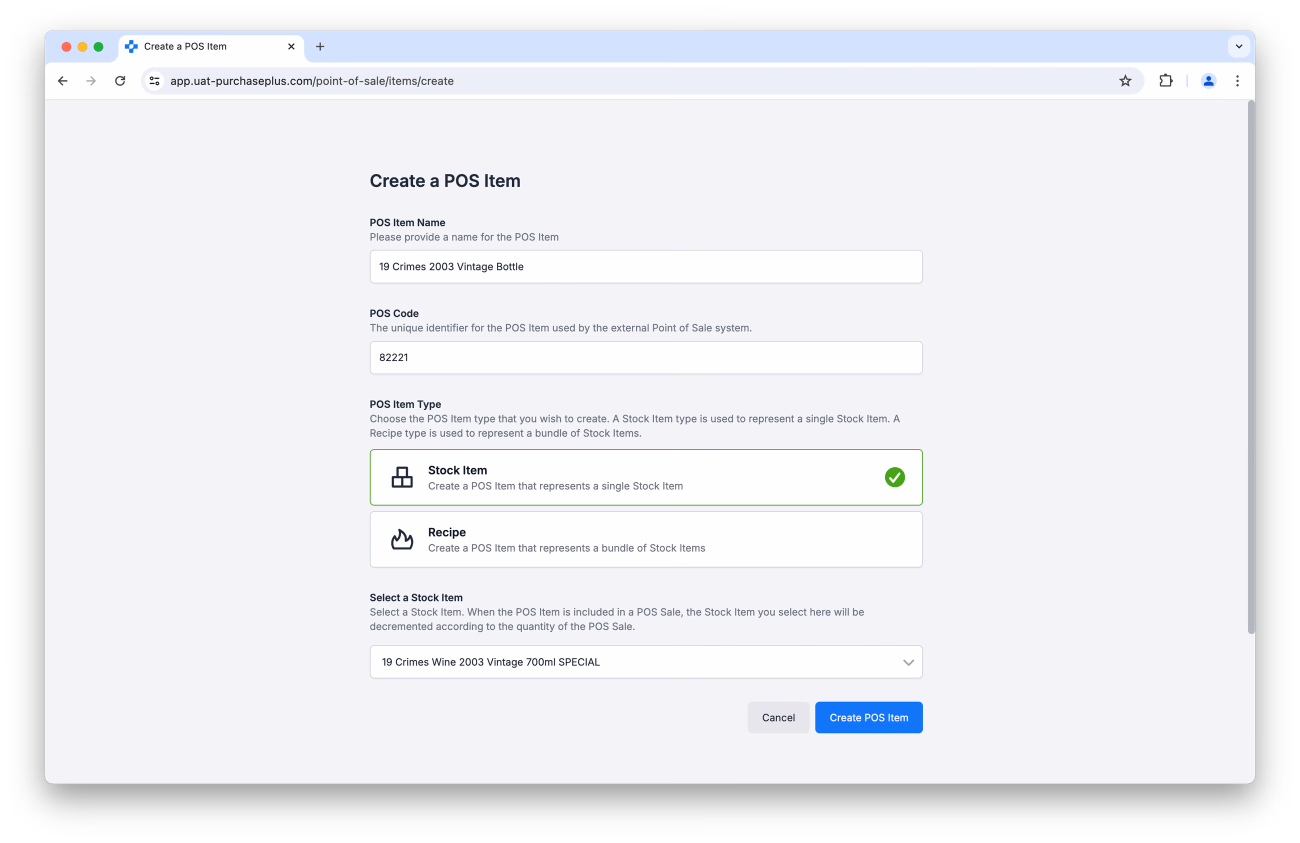Expand the tab search chevron
This screenshot has height=843, width=1300.
[x=1239, y=46]
